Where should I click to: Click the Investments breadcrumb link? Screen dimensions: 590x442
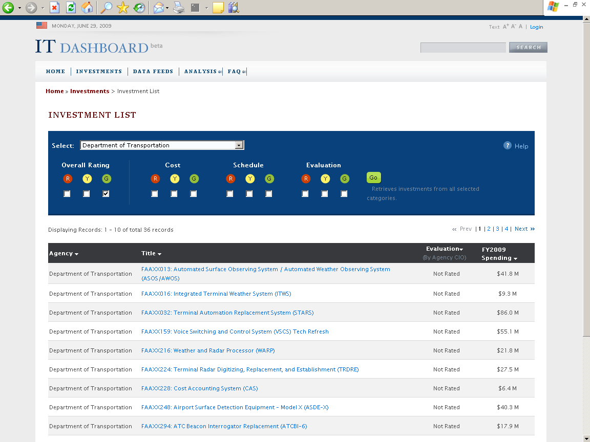pyautogui.click(x=90, y=91)
